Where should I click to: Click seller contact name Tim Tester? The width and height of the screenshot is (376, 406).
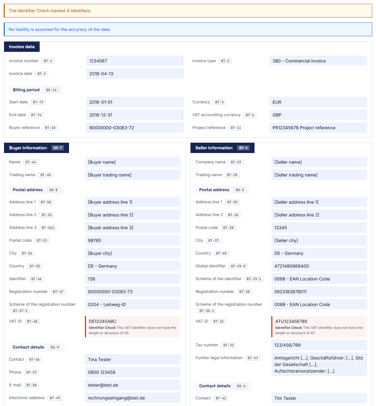(319, 398)
